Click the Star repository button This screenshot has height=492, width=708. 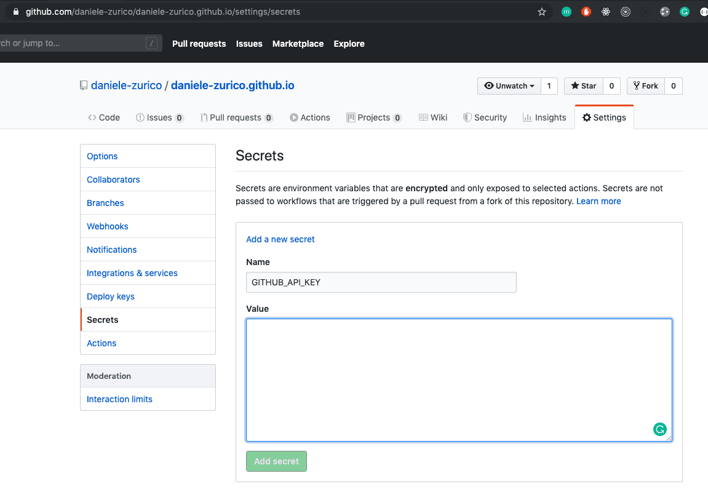pos(583,85)
